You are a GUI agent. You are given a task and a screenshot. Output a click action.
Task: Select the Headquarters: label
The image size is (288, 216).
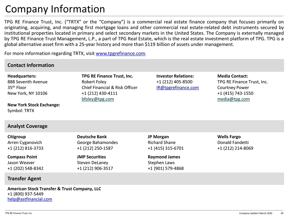pyautogui.click(x=22, y=76)
